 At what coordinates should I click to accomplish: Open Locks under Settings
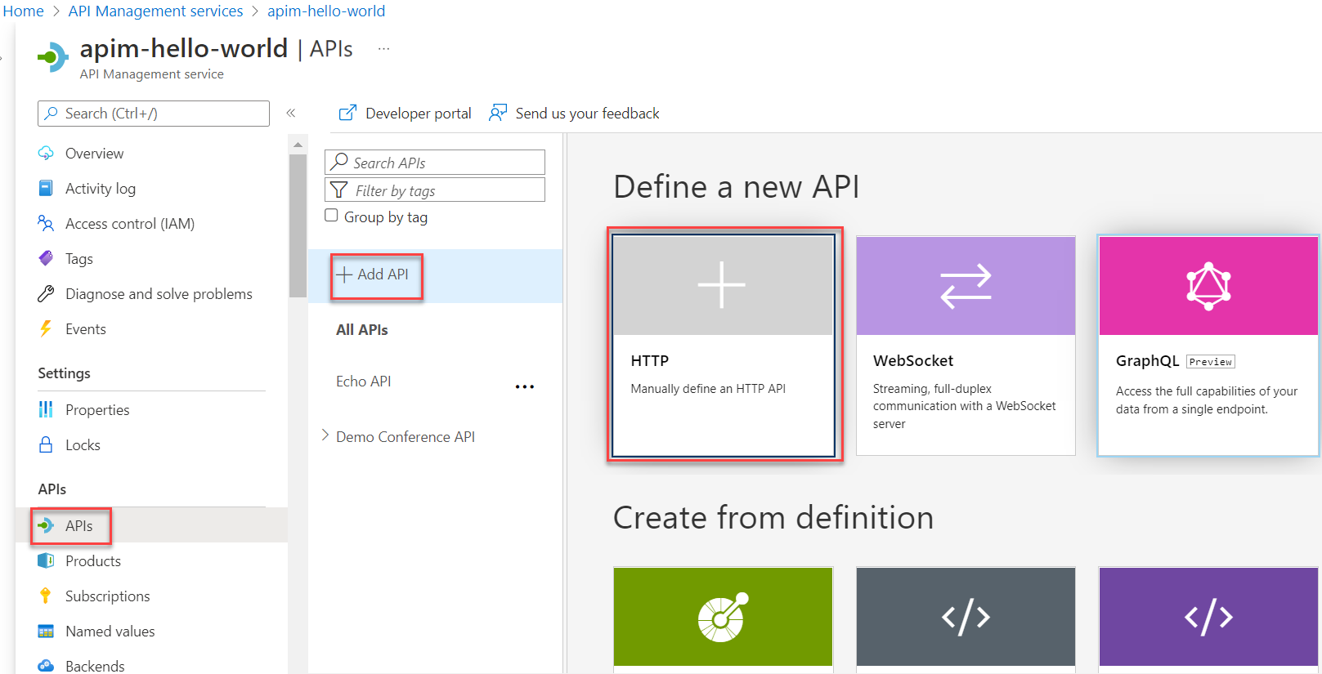click(83, 445)
